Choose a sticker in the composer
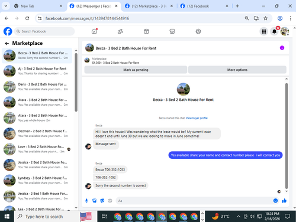This screenshot has height=222, width=296. [102, 201]
